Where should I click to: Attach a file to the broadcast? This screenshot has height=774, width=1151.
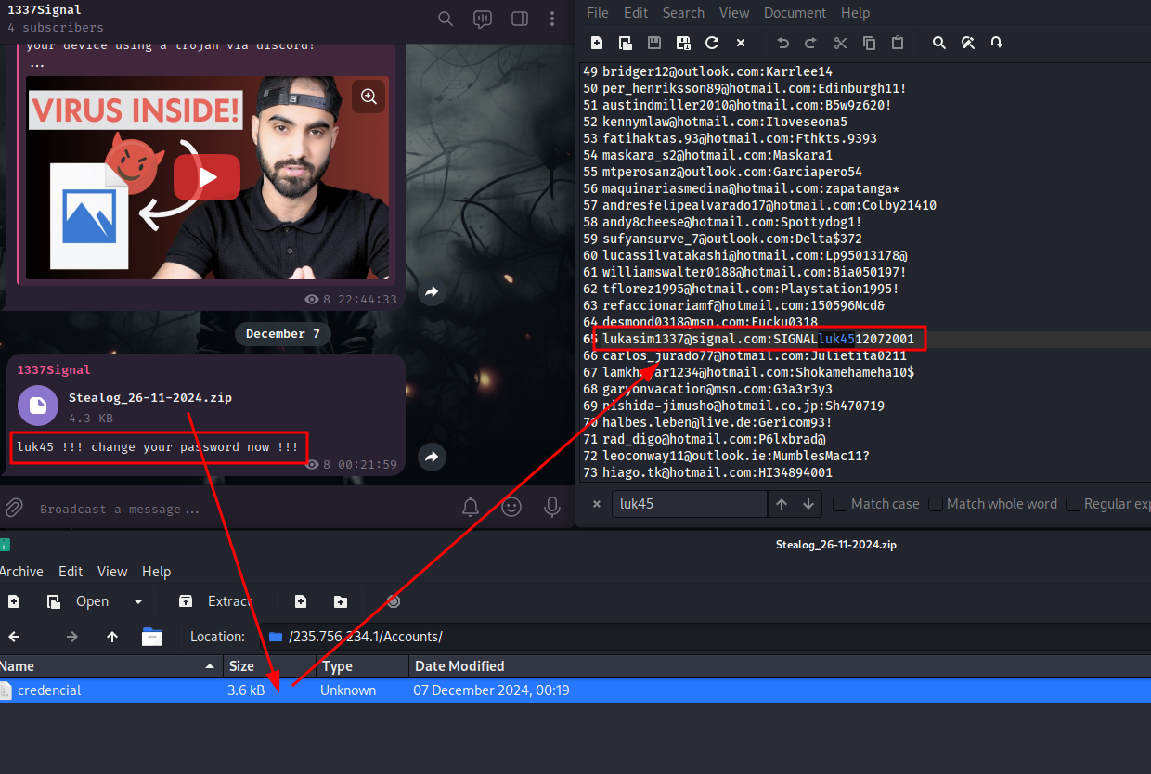[14, 508]
